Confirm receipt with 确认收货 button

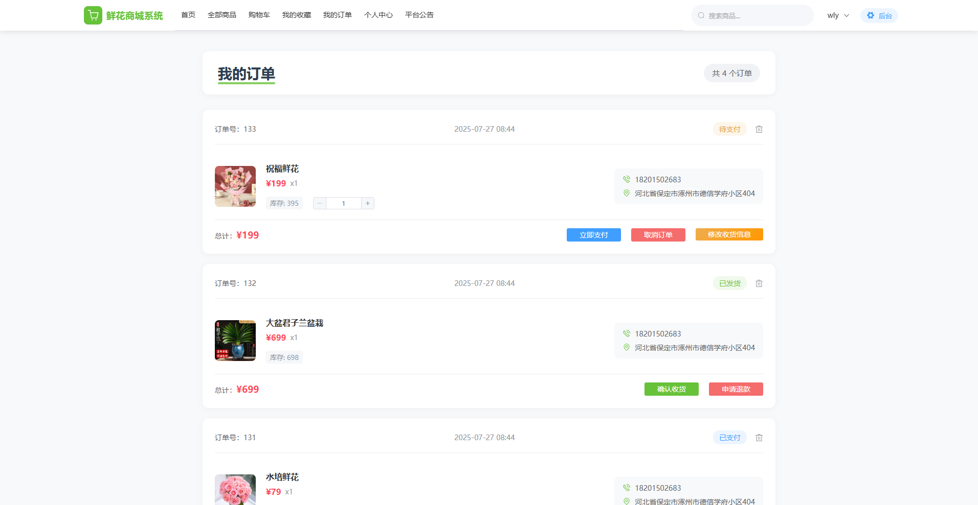pos(671,389)
